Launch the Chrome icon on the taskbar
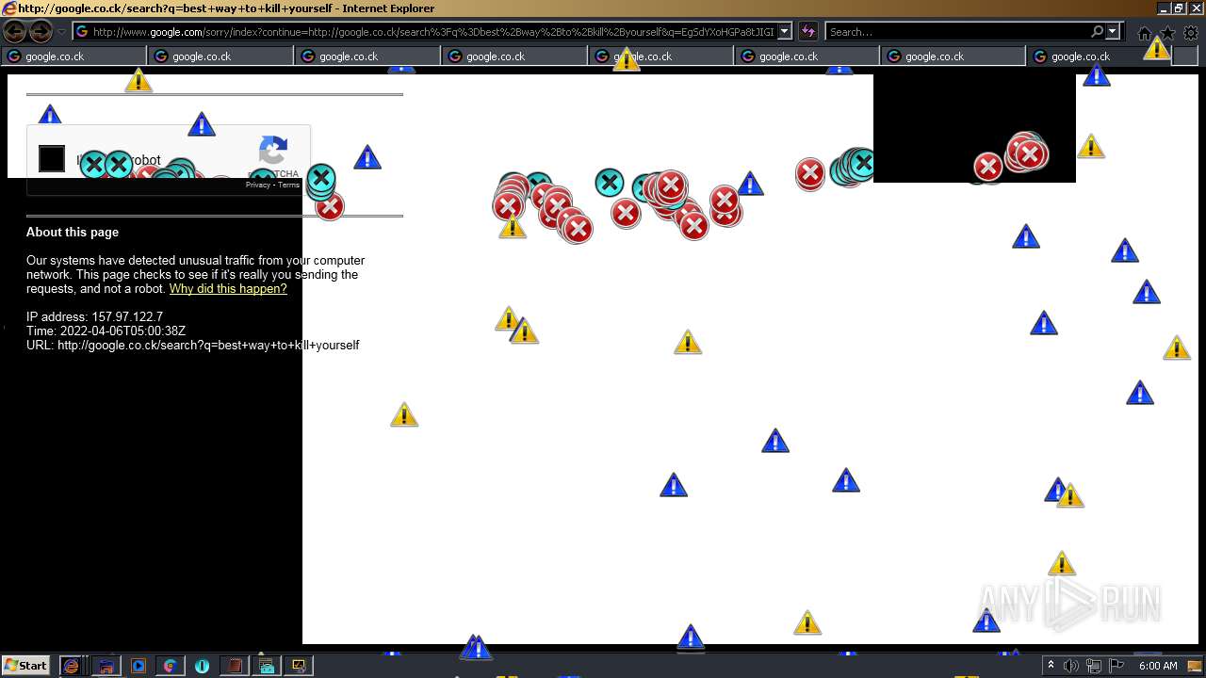 click(x=171, y=666)
